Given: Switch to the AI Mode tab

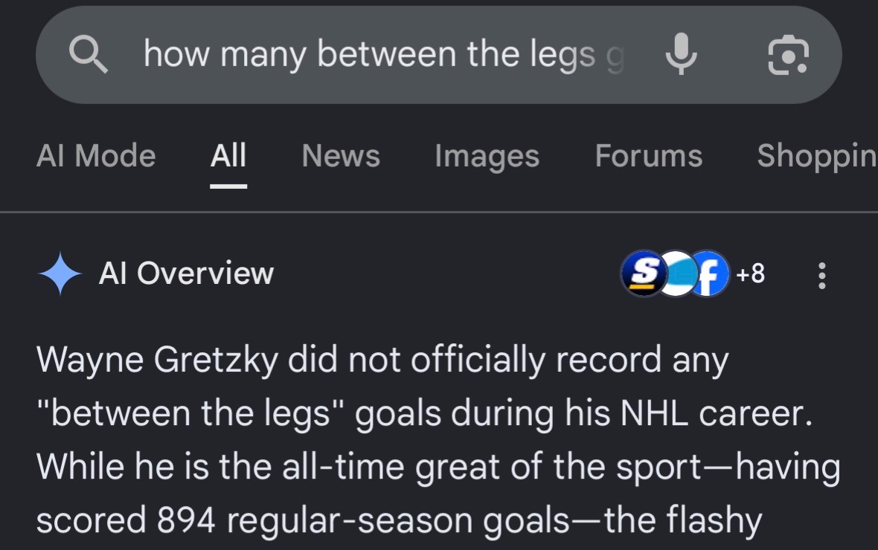Looking at the screenshot, I should (96, 155).
